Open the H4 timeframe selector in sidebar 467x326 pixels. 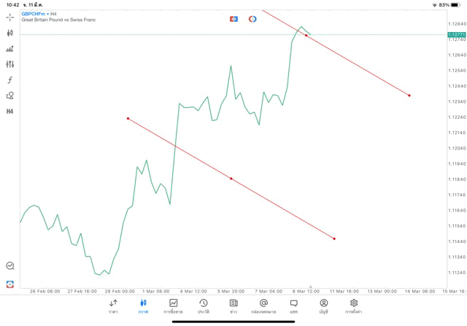point(9,112)
